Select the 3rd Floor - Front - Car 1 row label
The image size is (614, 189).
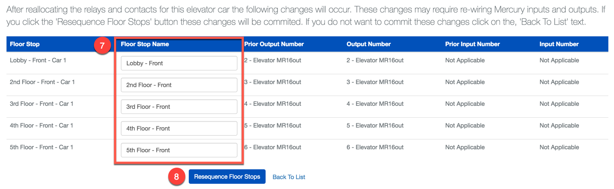(x=41, y=104)
